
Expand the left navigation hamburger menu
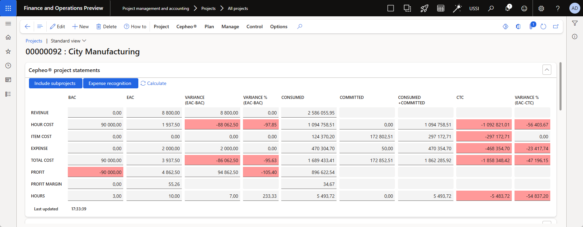(x=8, y=23)
